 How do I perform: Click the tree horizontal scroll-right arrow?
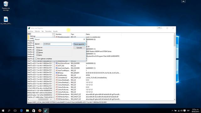click(51, 100)
